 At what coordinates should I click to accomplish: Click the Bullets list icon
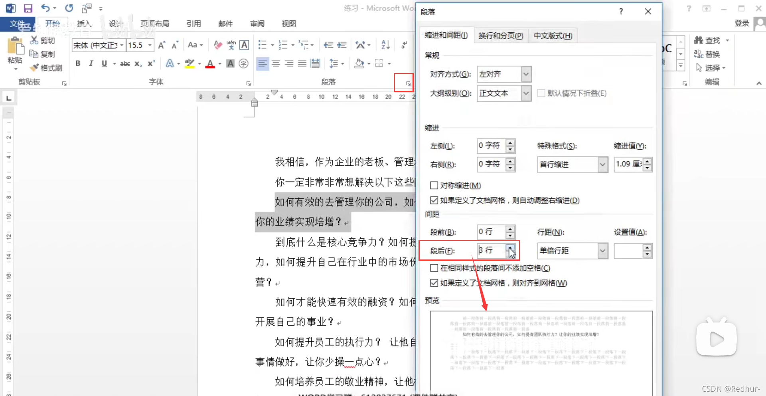263,45
